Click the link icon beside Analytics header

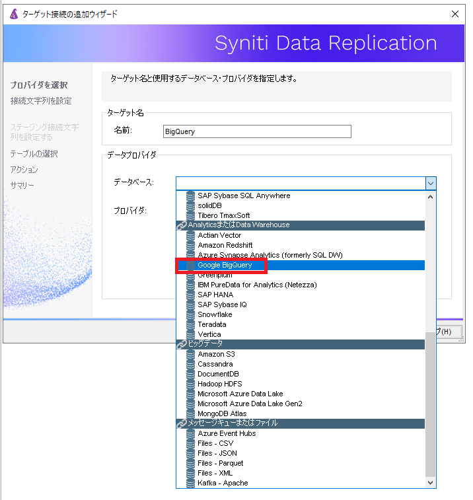tap(182, 225)
